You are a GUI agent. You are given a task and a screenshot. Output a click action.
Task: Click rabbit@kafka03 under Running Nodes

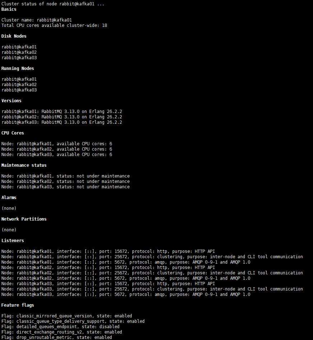tap(19, 90)
